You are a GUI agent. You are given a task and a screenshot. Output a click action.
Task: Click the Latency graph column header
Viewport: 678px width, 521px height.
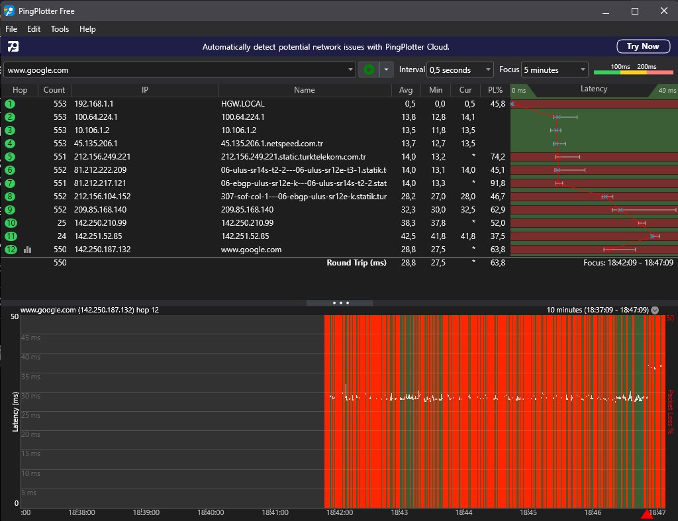click(x=594, y=89)
